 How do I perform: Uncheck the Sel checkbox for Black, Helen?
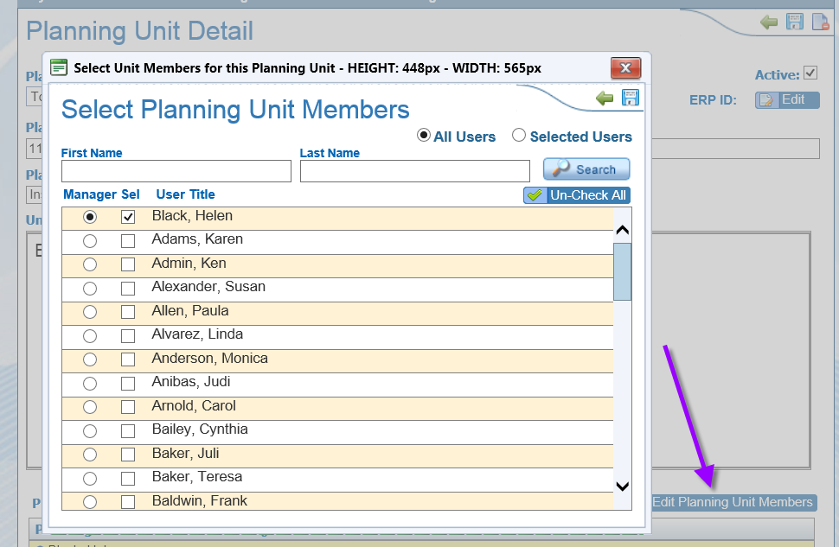click(128, 217)
